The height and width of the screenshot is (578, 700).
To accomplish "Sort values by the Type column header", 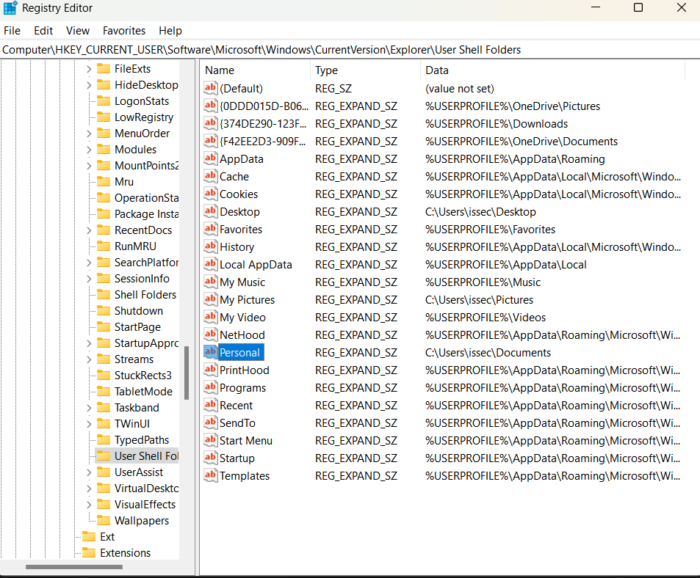I will coord(365,70).
